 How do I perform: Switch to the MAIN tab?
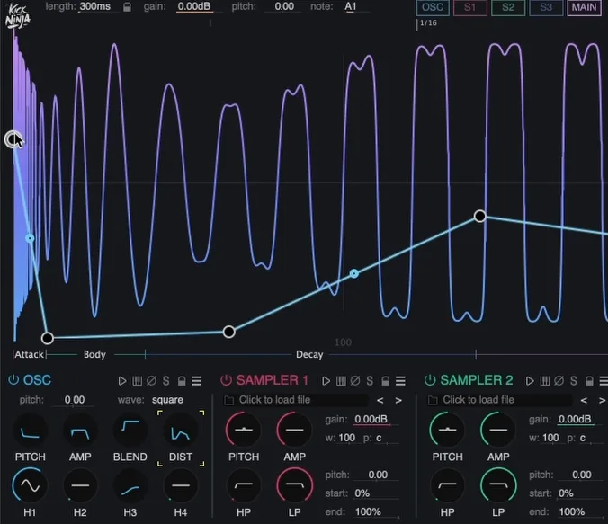tap(584, 7)
